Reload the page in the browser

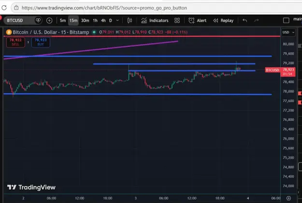pyautogui.click(x=4, y=8)
